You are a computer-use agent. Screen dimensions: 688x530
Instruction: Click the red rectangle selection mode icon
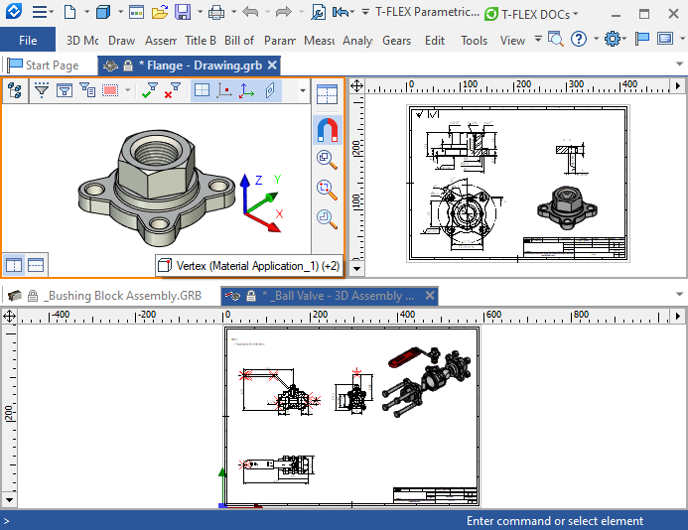coord(110,90)
